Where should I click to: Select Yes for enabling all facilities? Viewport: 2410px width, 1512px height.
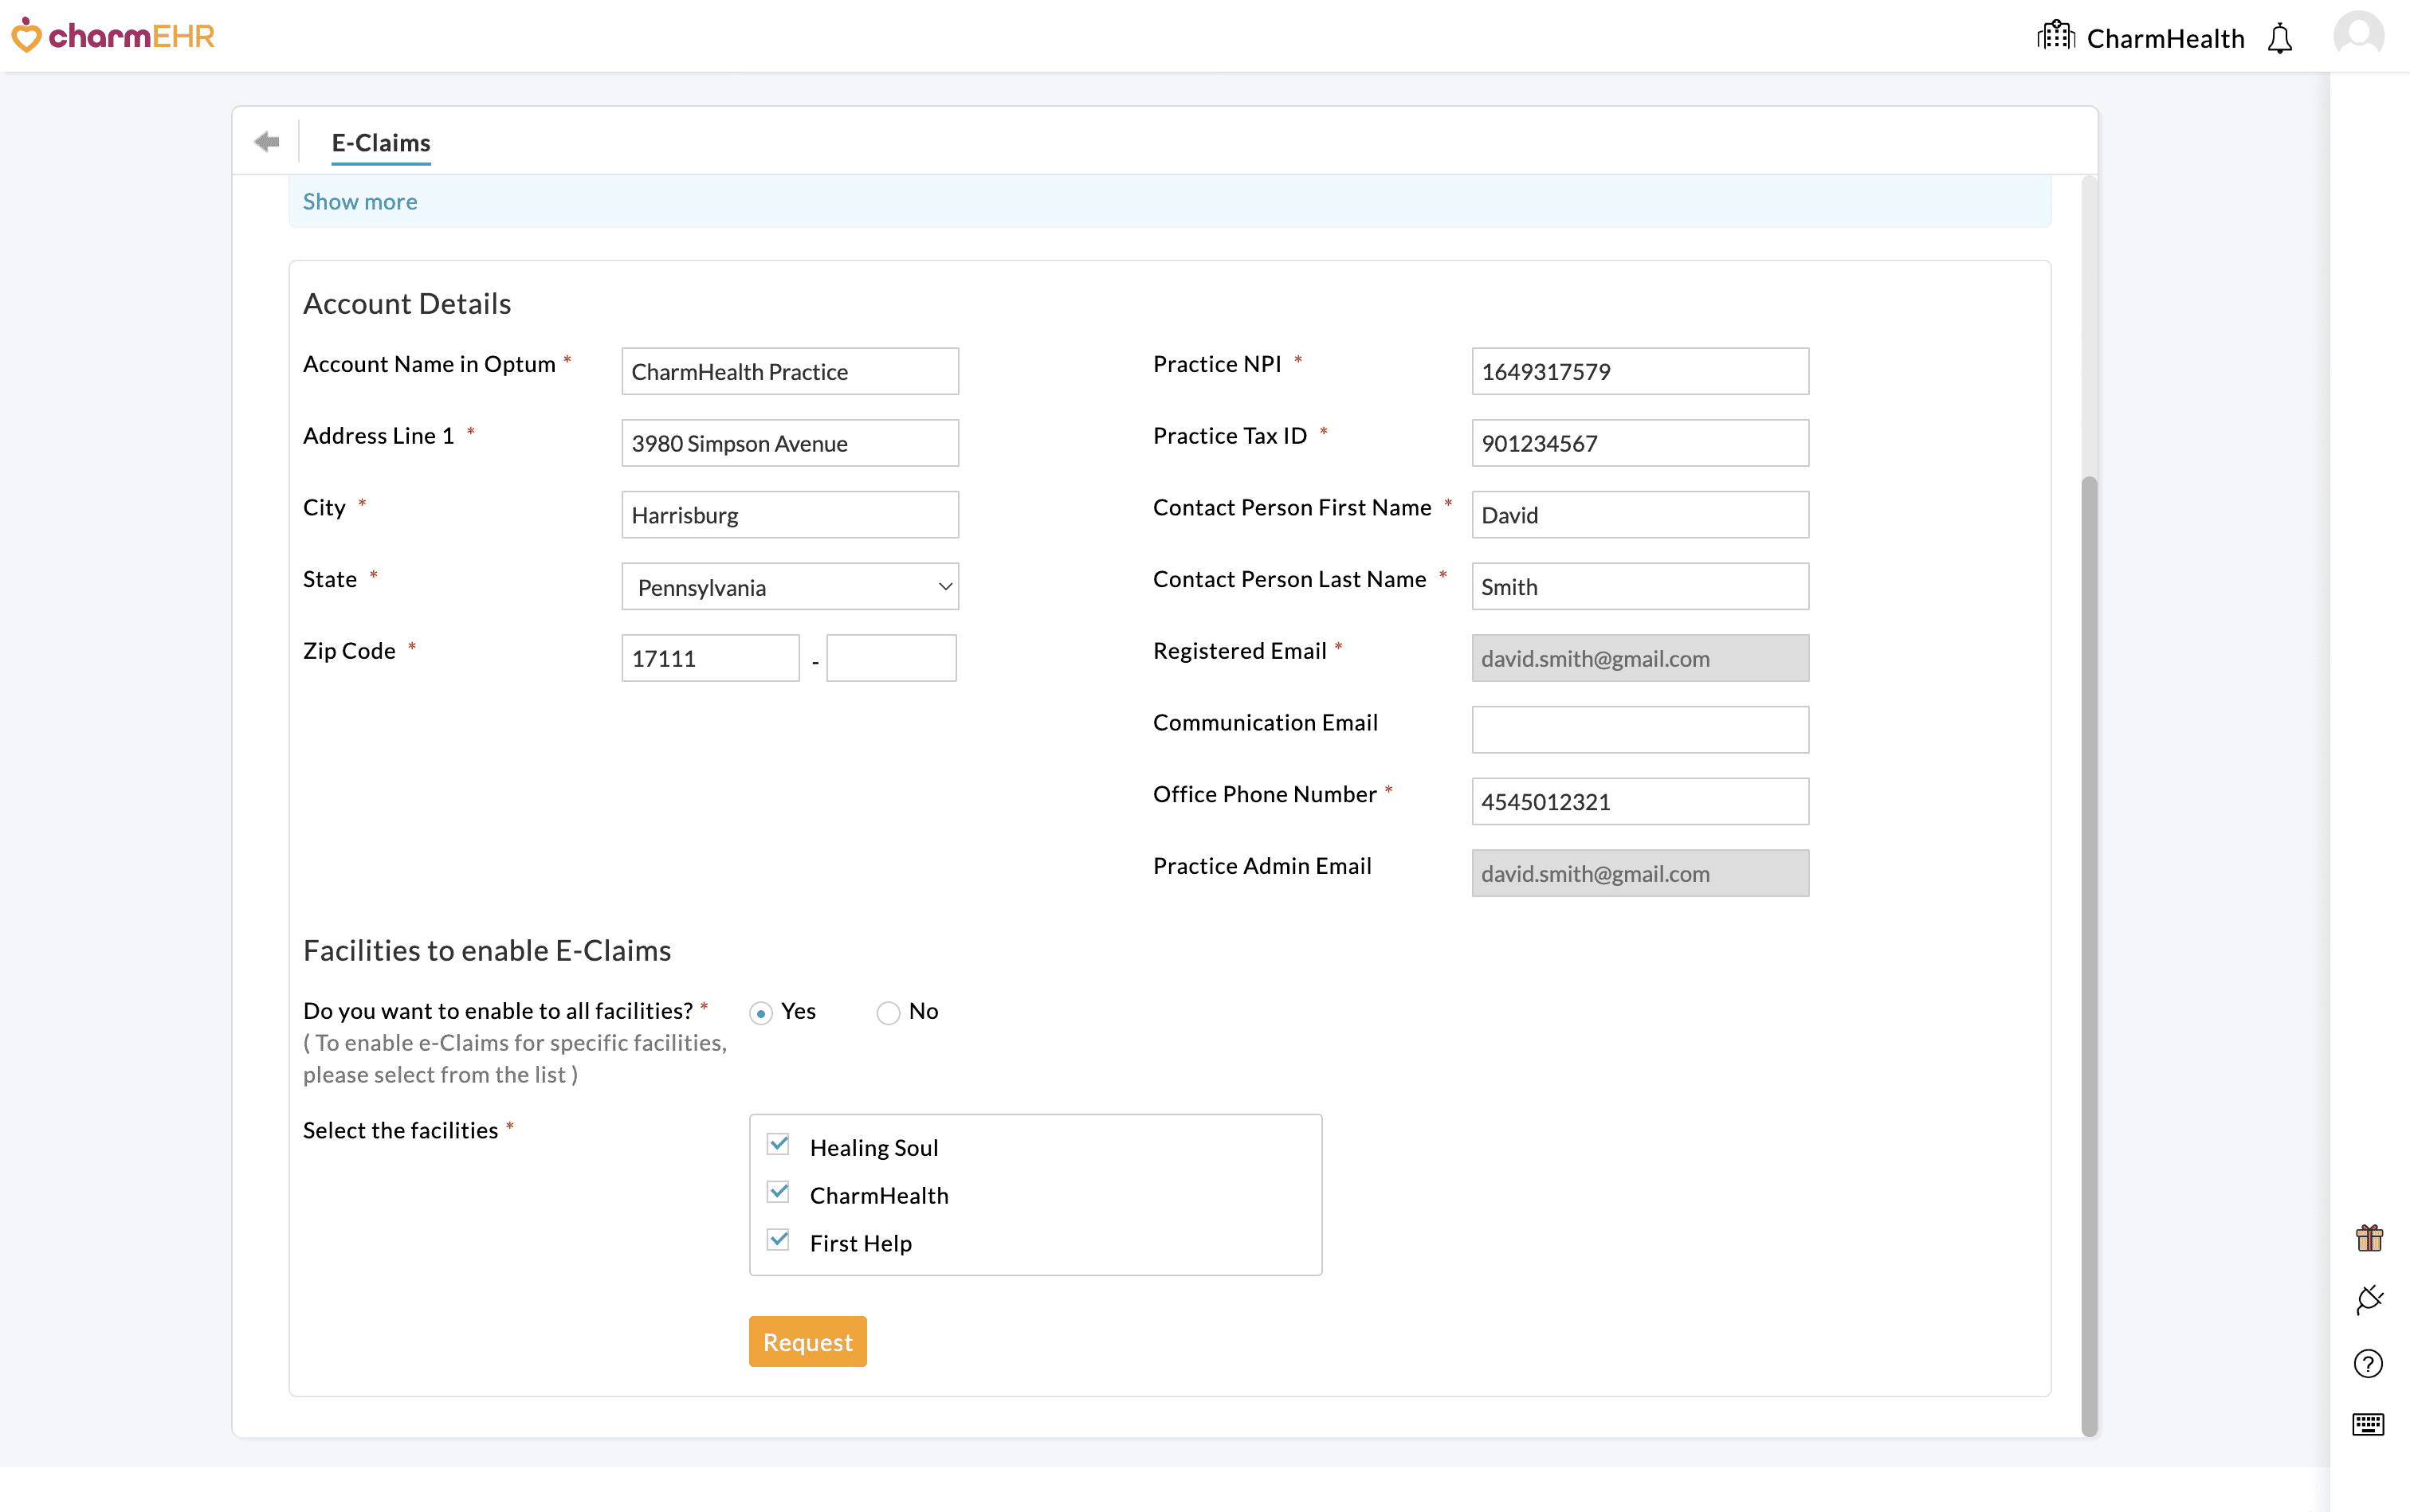coord(760,1013)
